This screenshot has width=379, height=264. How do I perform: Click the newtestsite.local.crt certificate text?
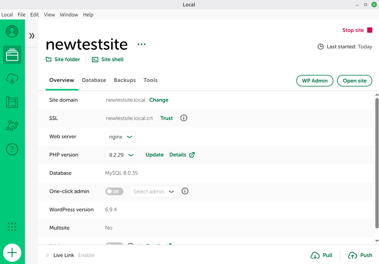click(x=130, y=118)
